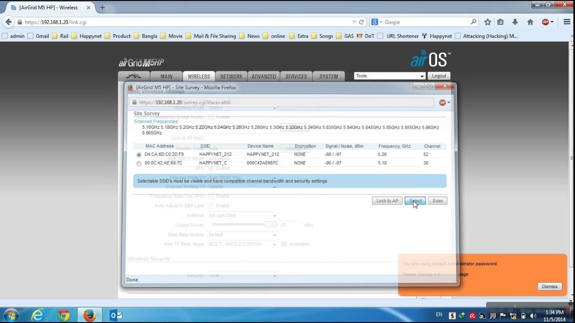Image resolution: width=575 pixels, height=323 pixels.
Task: Open Outlook from the taskbar
Action: click(116, 315)
